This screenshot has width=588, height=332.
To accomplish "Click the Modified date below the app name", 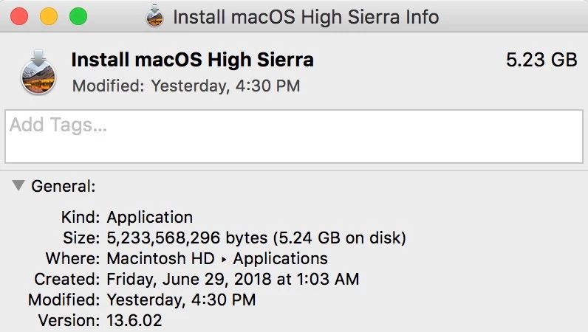I will pos(186,86).
